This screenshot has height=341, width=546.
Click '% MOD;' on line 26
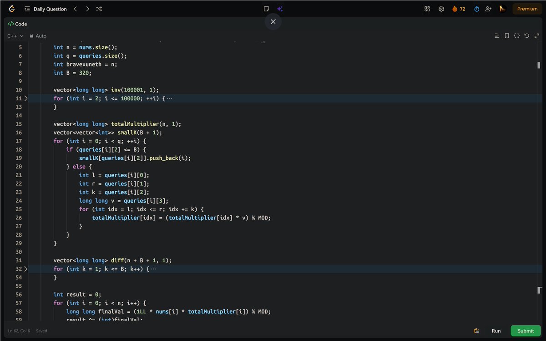pyautogui.click(x=261, y=218)
